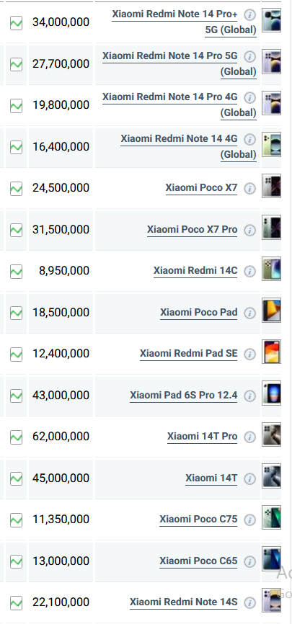
Task: Click the Xiaomi Redmi Pad SE thumbnail
Action: [x=271, y=352]
